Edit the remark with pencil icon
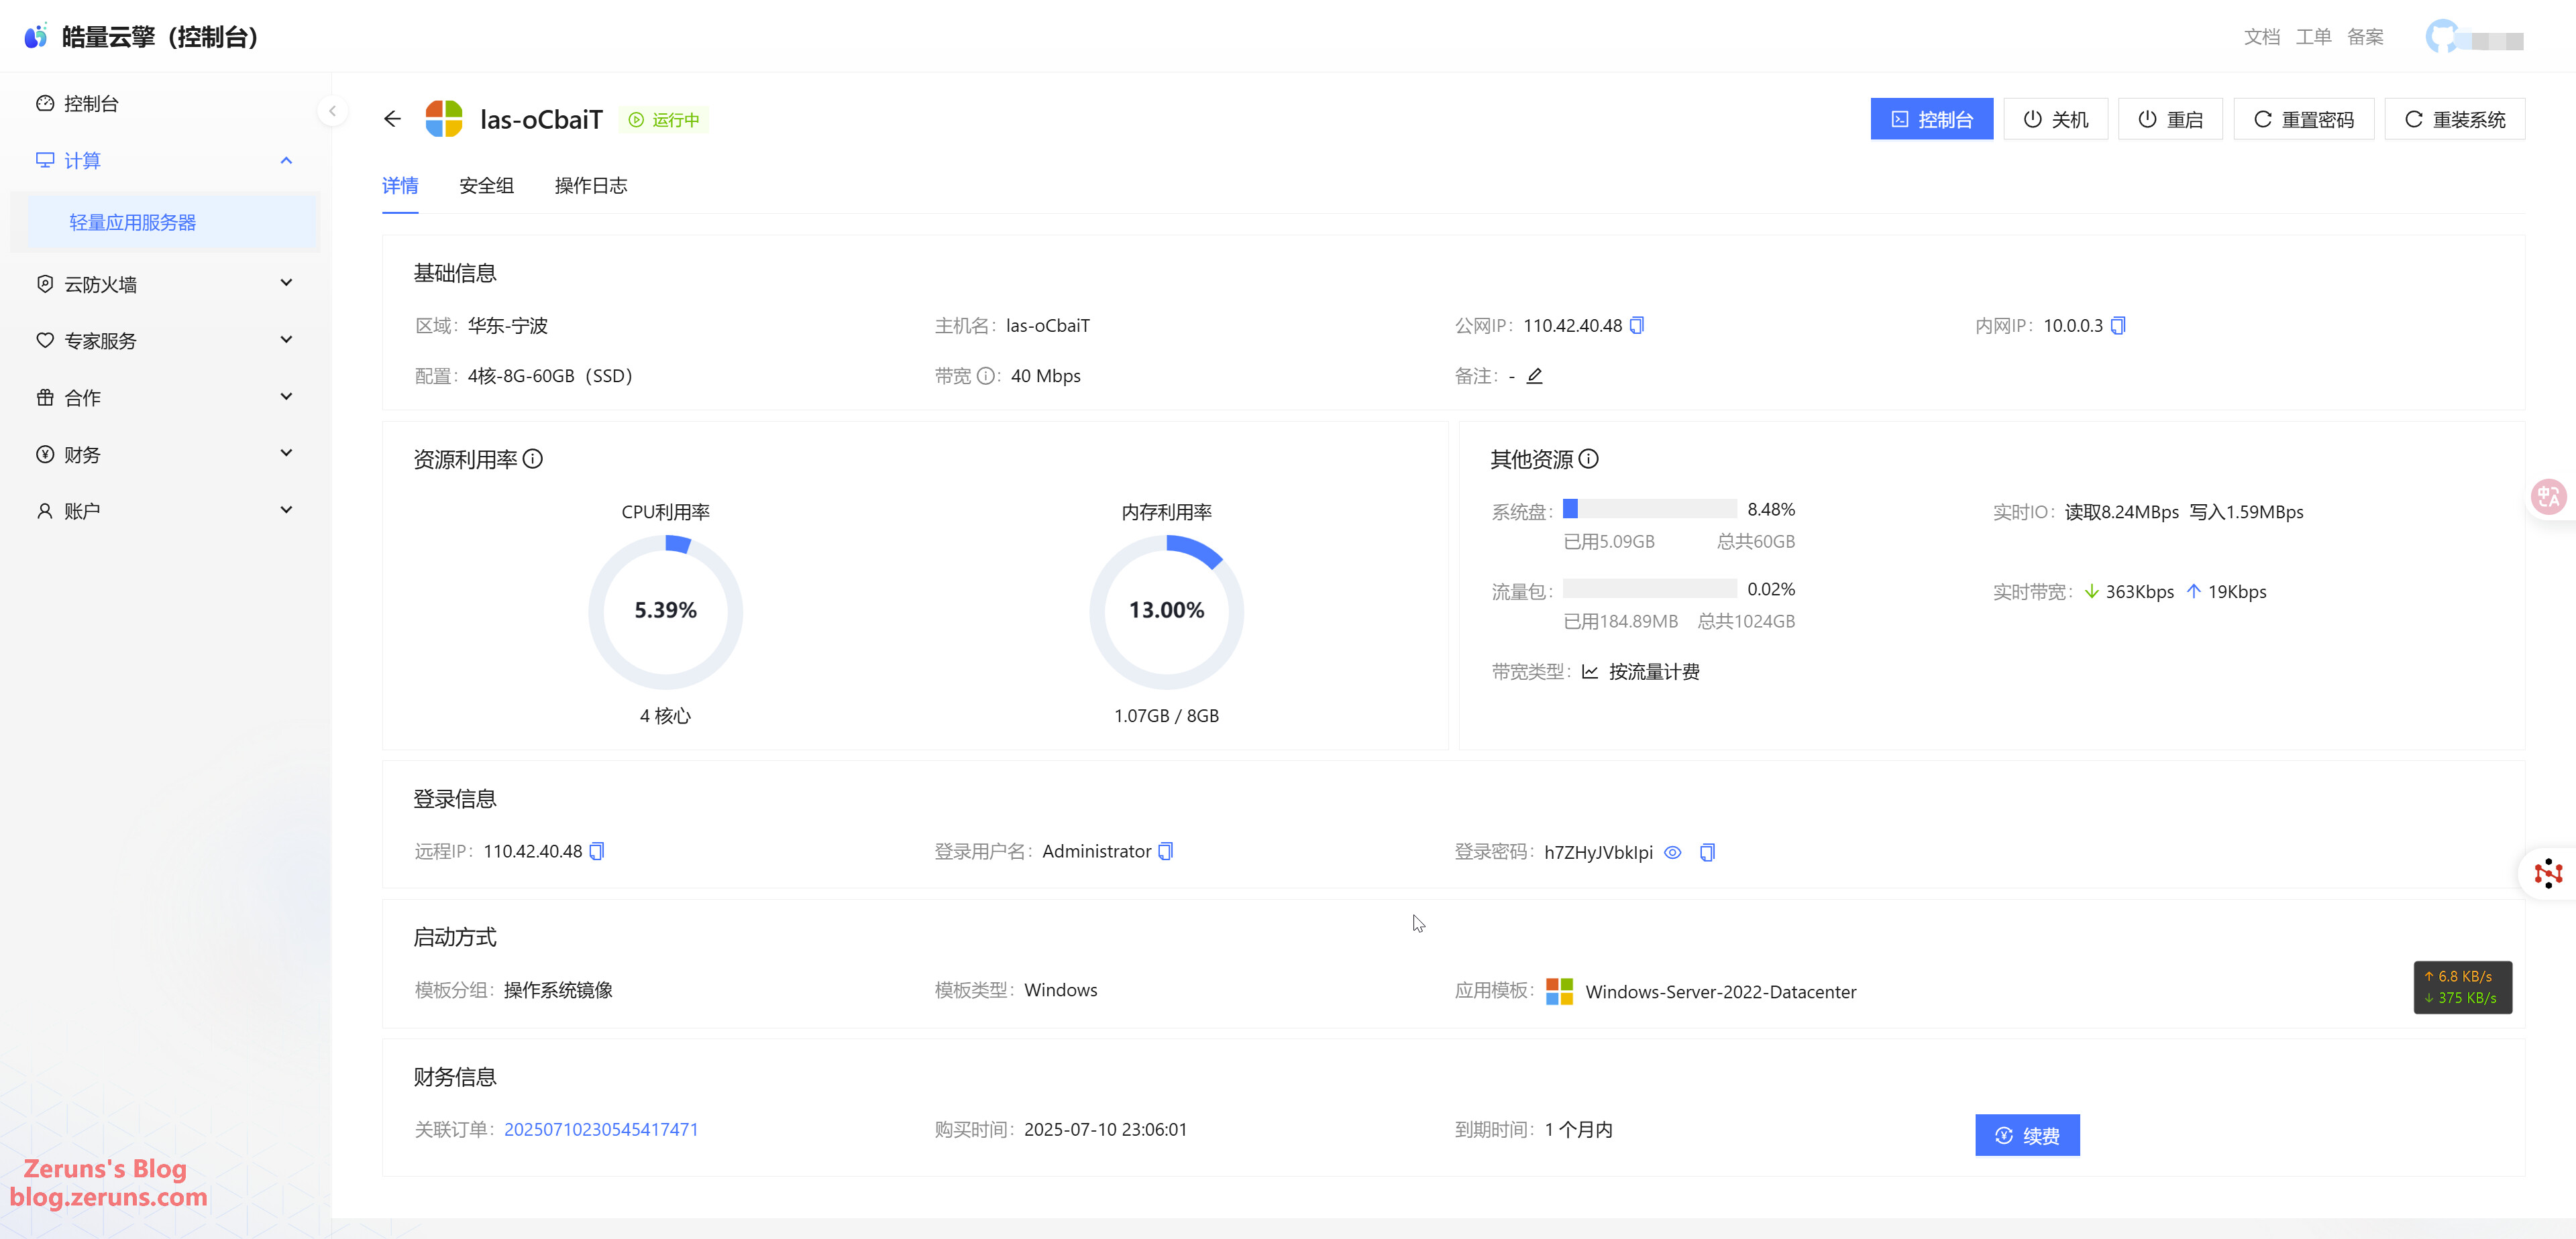The width and height of the screenshot is (2576, 1239). [x=1534, y=375]
